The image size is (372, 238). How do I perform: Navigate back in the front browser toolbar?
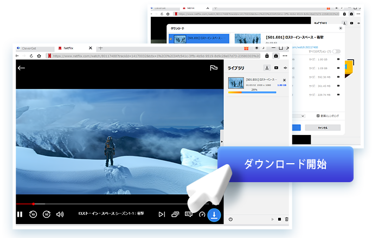pyautogui.click(x=17, y=56)
